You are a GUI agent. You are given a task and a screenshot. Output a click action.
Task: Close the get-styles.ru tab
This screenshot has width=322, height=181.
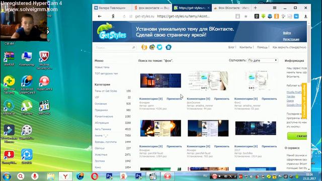(x=208, y=8)
